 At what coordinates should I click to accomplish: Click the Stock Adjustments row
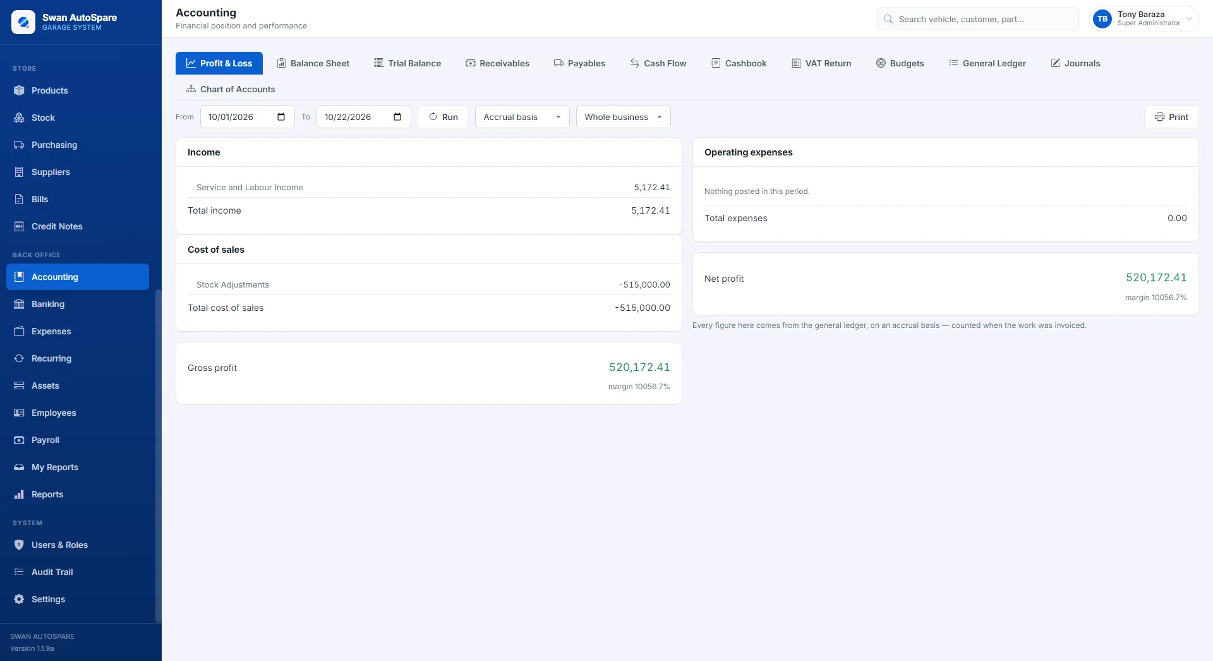428,284
